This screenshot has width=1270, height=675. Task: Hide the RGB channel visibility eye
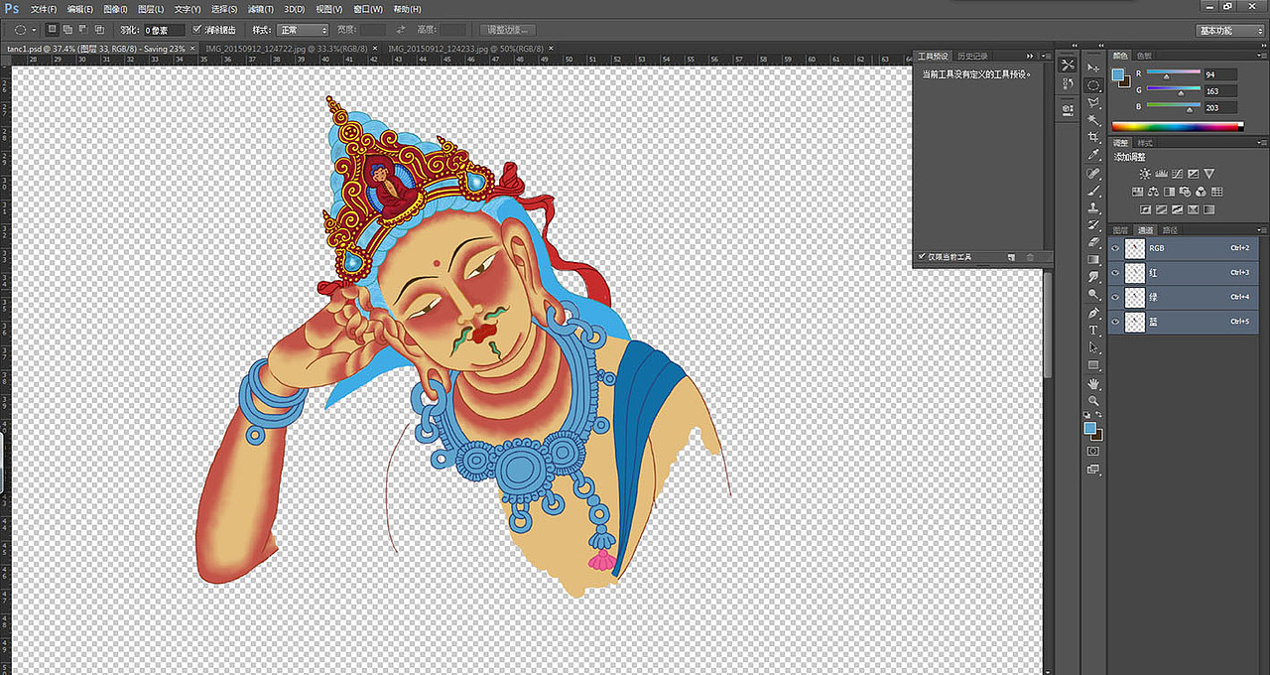pos(1116,248)
